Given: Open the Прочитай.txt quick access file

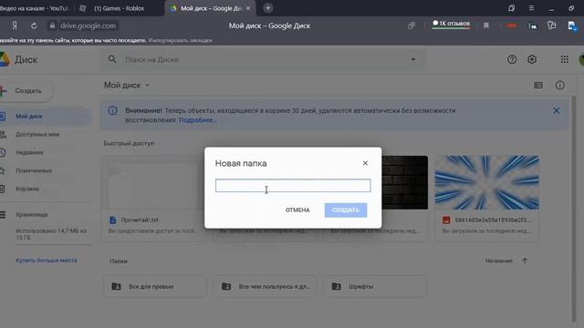Looking at the screenshot, I should [153, 199].
